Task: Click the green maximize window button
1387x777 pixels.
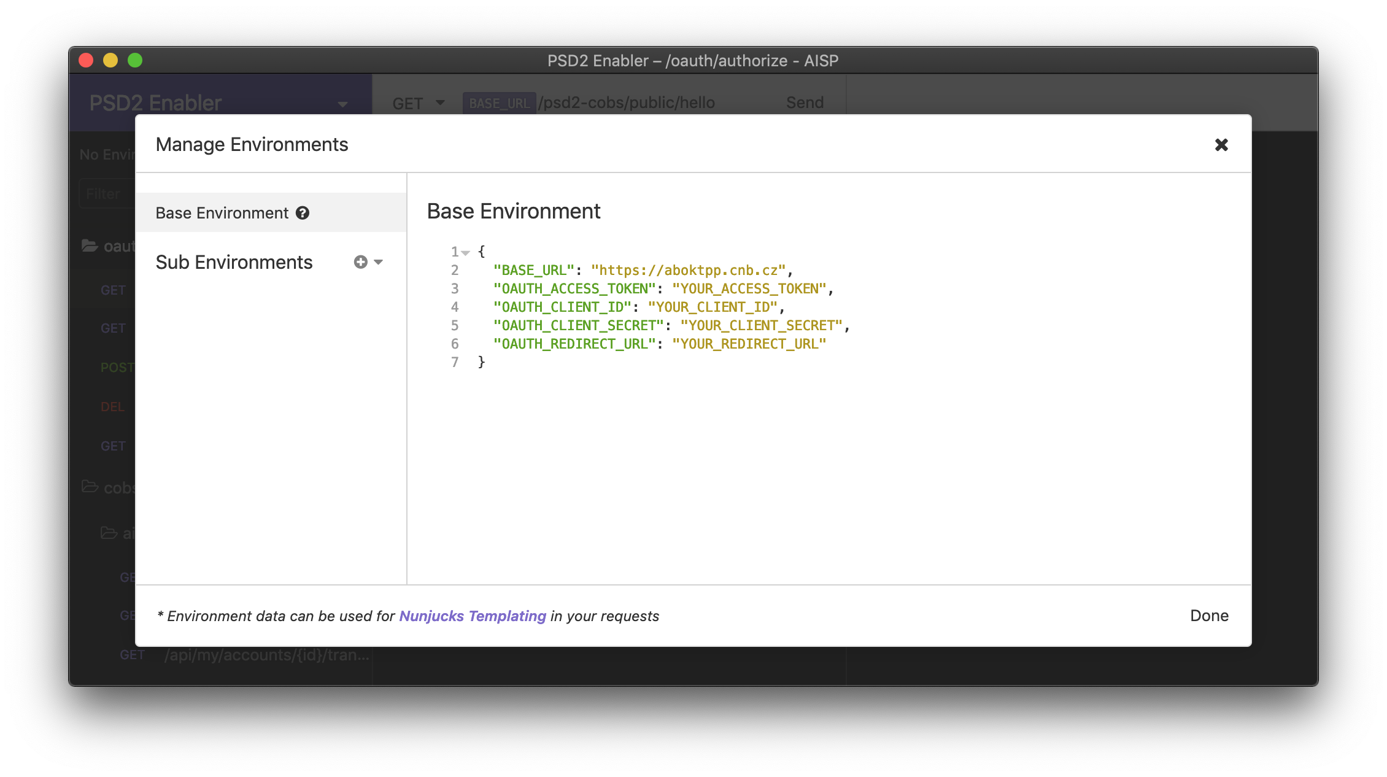Action: (x=135, y=60)
